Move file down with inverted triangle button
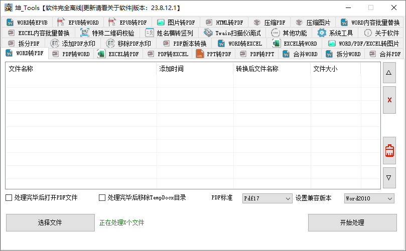The height and width of the screenshot is (251, 406). pyautogui.click(x=389, y=177)
